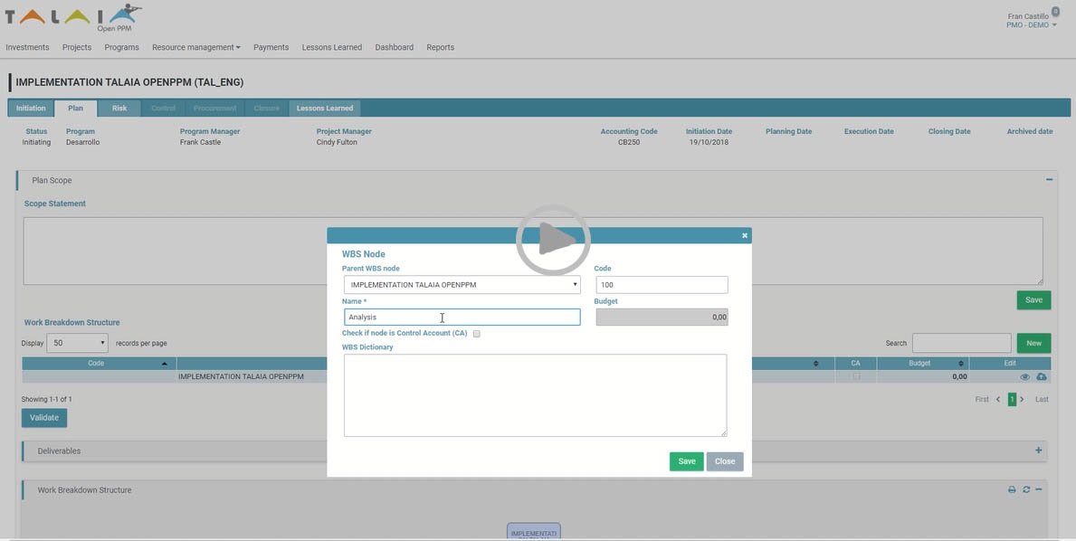Screen dimensions: 1076x541
Task: Click IMPLEMENTATION TALAIA OPENPPM table row text
Action: tap(241, 376)
